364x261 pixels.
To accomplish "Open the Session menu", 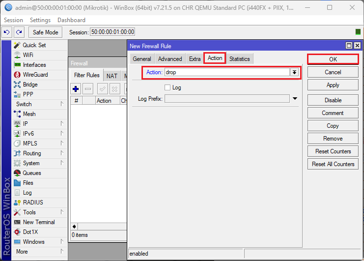I will pos(13,20).
